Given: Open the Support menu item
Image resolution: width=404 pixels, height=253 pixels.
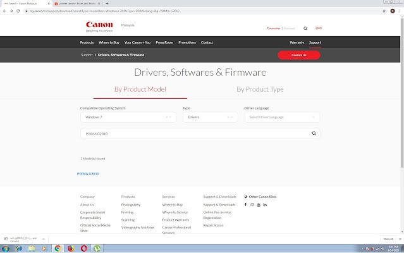Looking at the screenshot, I should click(x=315, y=42).
